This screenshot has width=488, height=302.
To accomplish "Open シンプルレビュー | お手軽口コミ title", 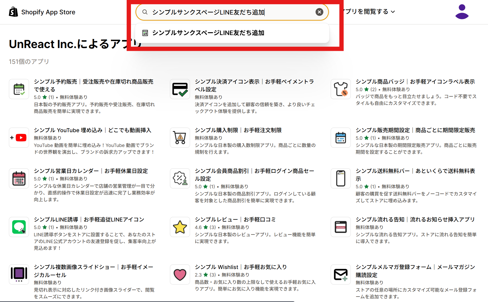I will click(235, 219).
